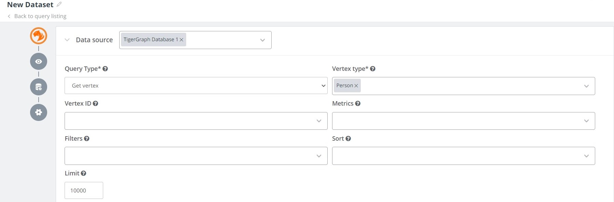Open the Metrics dropdown list

463,121
